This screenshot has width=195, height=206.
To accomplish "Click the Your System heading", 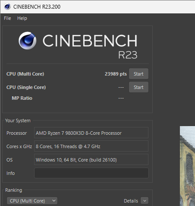I will pyautogui.click(x=18, y=120).
